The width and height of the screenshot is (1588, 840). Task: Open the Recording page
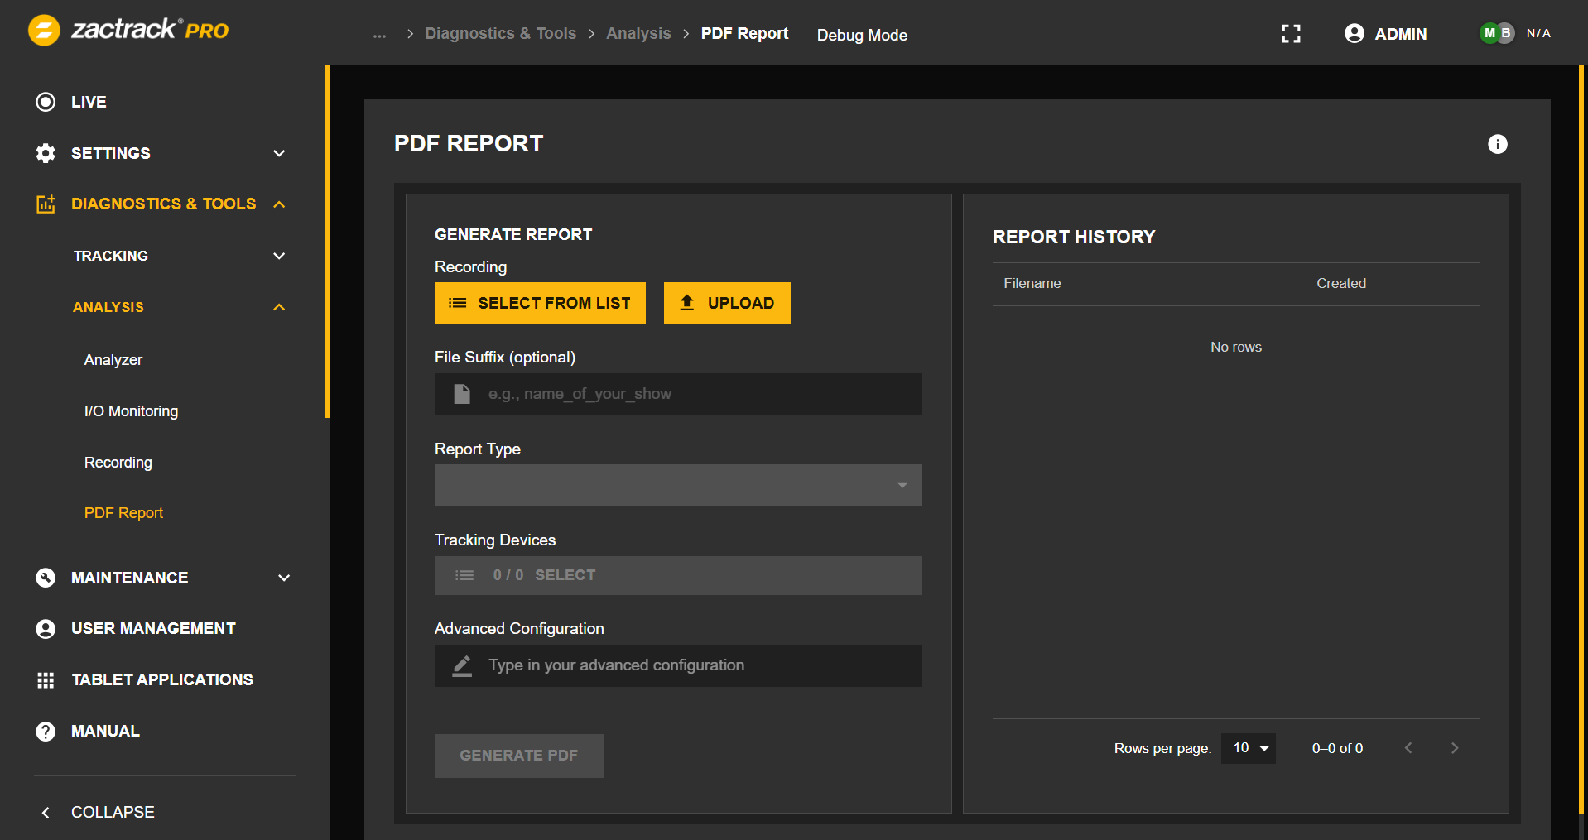coord(118,463)
